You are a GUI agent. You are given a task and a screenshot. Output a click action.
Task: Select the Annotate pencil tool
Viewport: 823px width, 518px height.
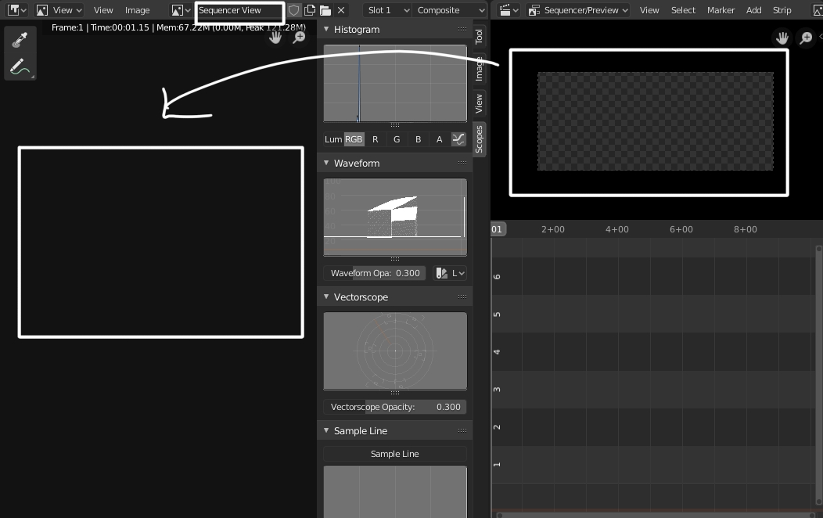[20, 67]
